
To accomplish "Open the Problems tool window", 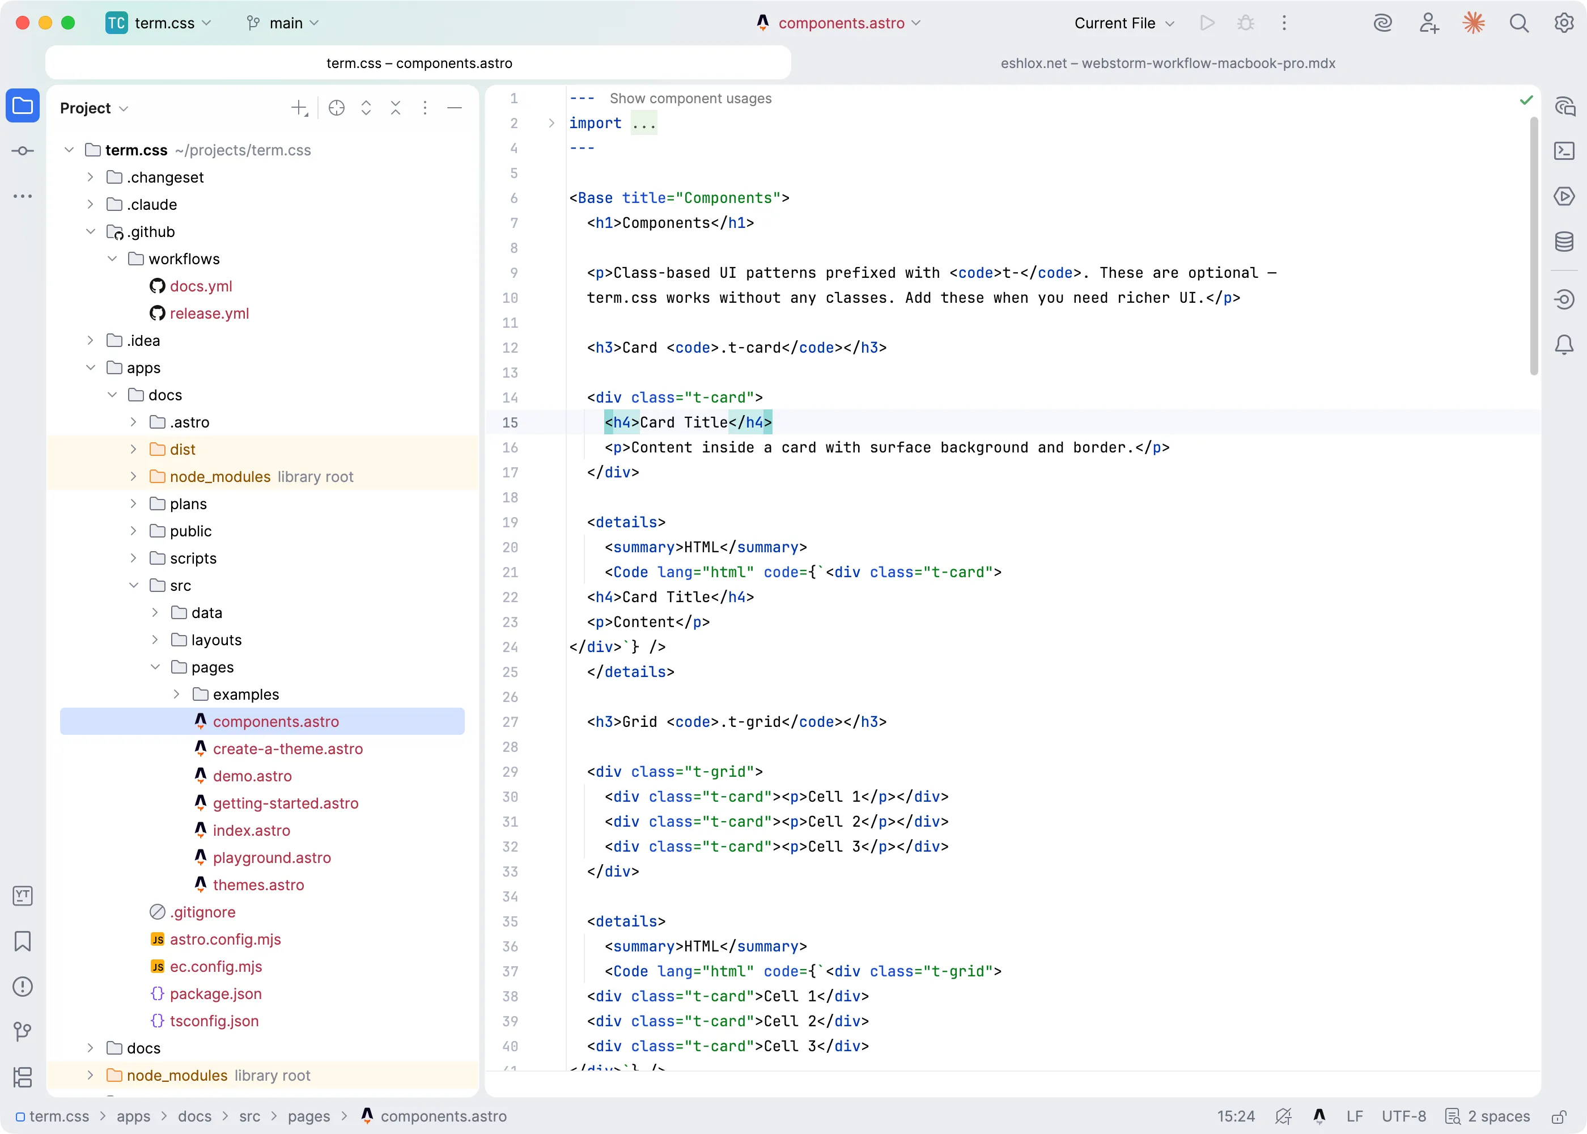I will pyautogui.click(x=23, y=987).
